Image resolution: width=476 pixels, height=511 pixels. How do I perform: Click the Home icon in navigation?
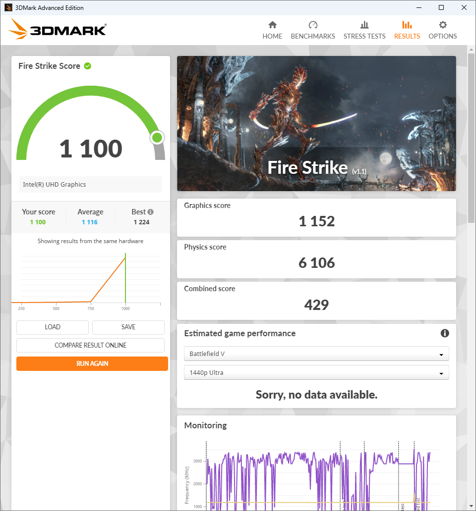point(272,25)
